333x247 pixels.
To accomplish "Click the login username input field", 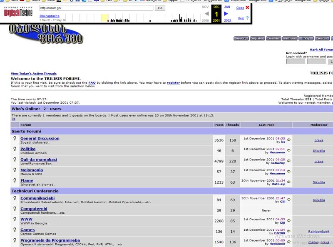I will click(x=296, y=62).
